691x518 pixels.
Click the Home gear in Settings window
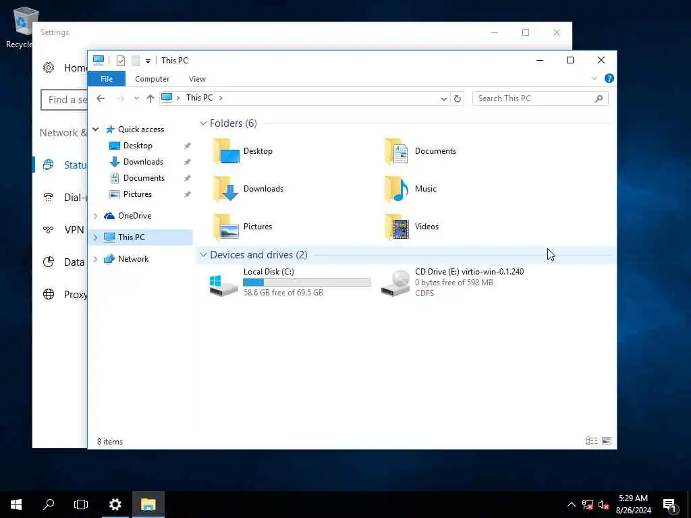point(49,68)
